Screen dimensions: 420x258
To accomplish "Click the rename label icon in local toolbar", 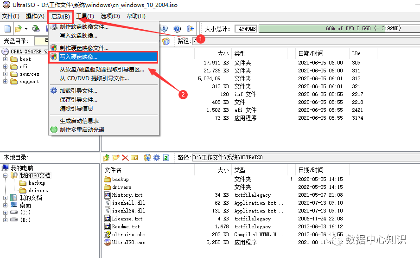I will (134, 158).
